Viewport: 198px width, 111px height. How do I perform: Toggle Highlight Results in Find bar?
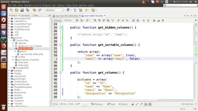(x=146, y=104)
